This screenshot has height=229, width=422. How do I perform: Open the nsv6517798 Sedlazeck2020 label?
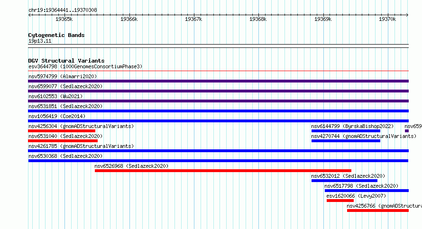tap(361, 186)
